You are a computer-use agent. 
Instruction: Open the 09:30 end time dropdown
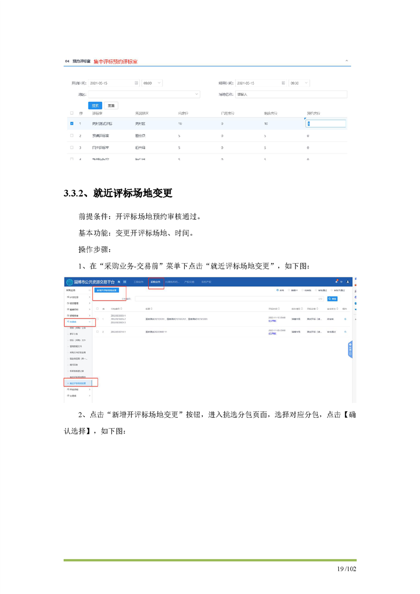pyautogui.click(x=299, y=83)
